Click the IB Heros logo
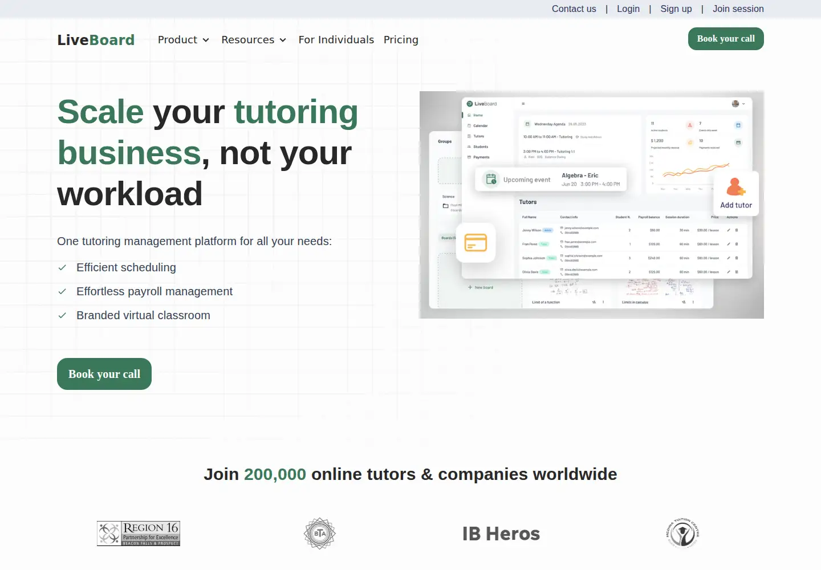The width and height of the screenshot is (821, 570). click(x=501, y=534)
